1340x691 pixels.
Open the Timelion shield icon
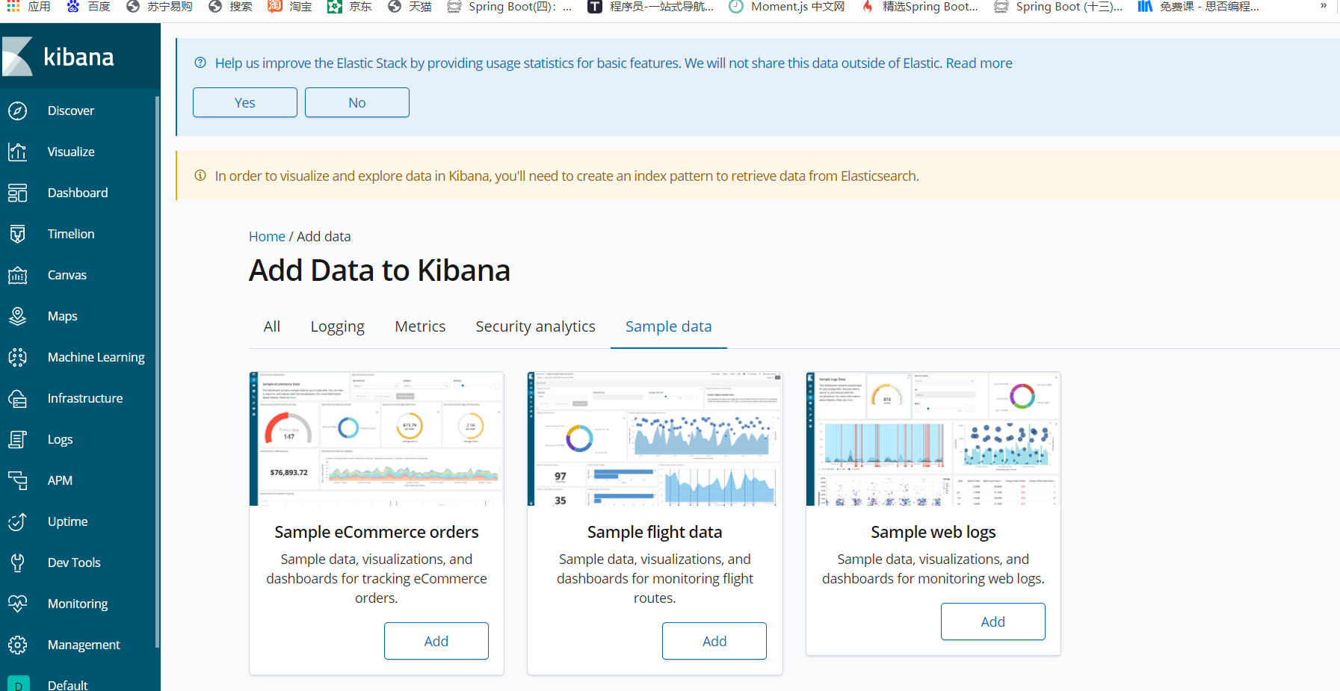tap(18, 234)
